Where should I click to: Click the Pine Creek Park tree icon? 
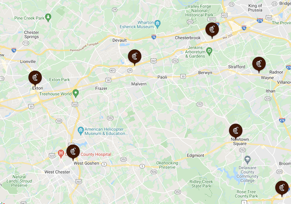coord(48,18)
